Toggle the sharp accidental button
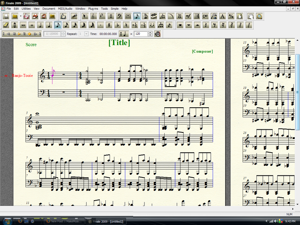 click(x=109, y=25)
